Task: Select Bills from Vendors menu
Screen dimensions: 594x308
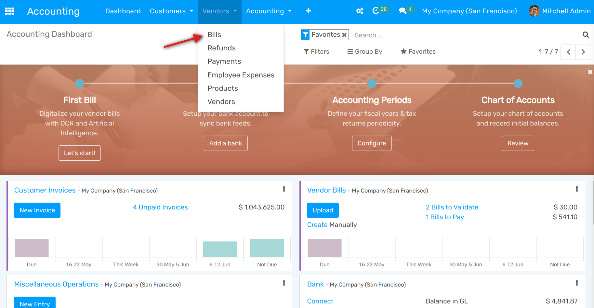Action: pyautogui.click(x=214, y=35)
